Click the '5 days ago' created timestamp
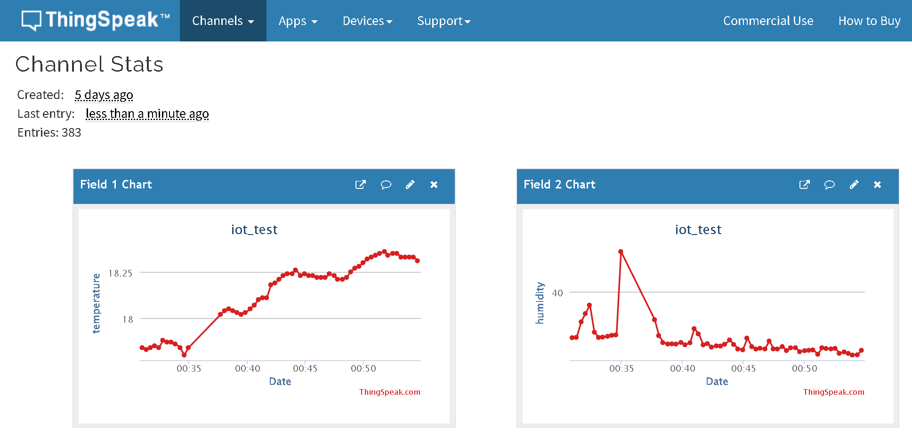Screen dimensions: 912x439 point(104,95)
